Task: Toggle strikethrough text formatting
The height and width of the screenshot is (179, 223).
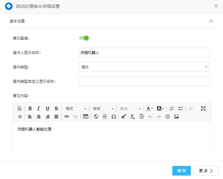Action: pos(56,108)
